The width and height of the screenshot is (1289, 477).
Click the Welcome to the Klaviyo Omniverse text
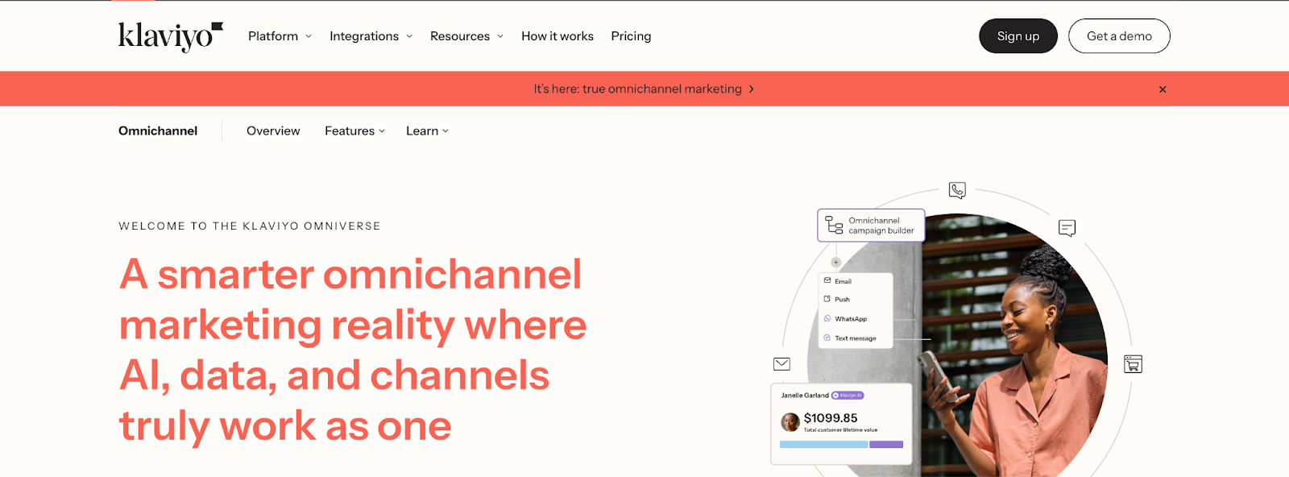250,226
